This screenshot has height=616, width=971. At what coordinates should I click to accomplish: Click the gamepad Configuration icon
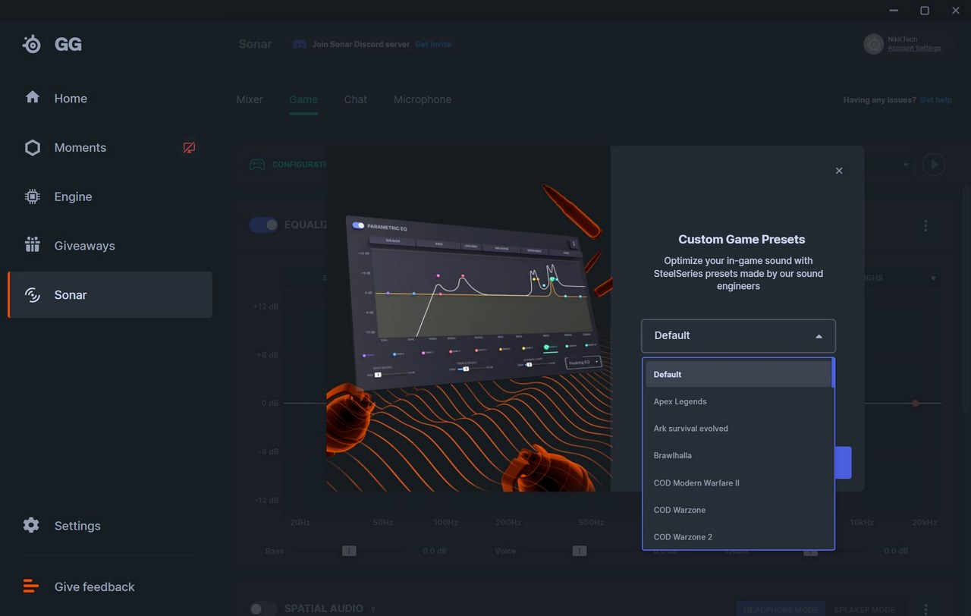[257, 164]
